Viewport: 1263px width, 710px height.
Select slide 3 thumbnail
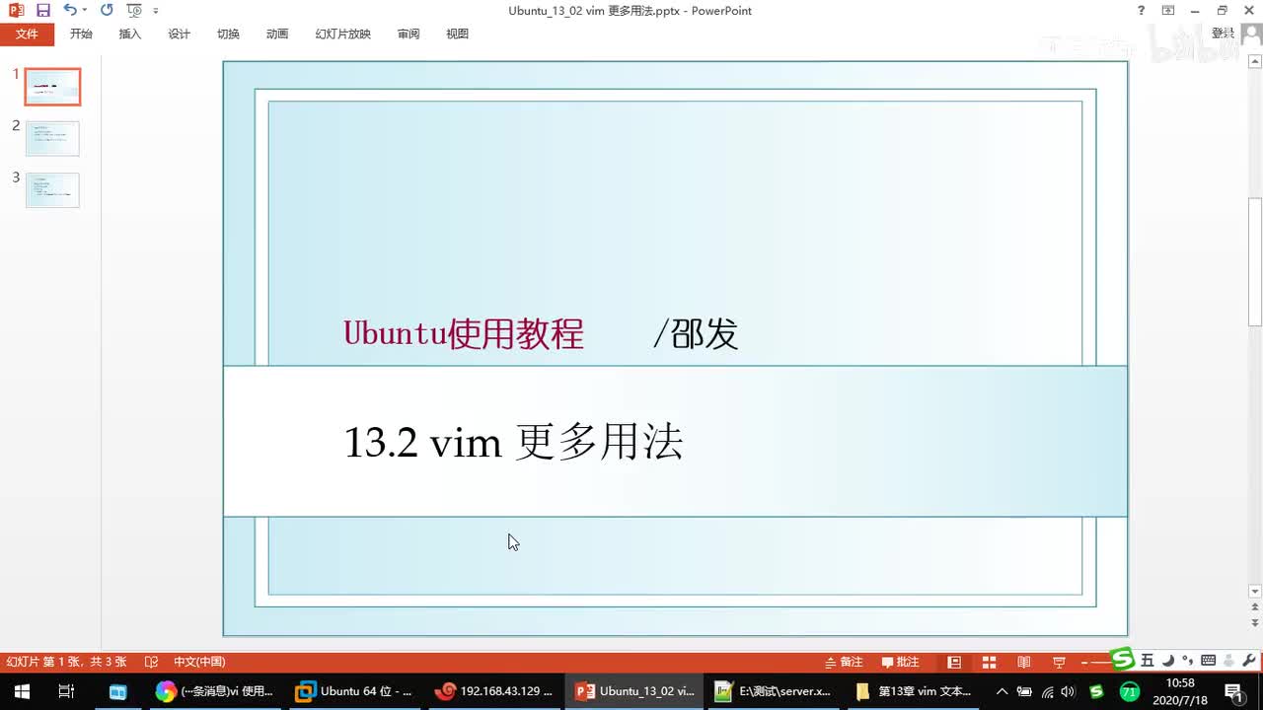(52, 190)
